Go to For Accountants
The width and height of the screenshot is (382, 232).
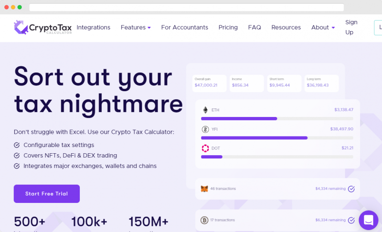coord(184,27)
